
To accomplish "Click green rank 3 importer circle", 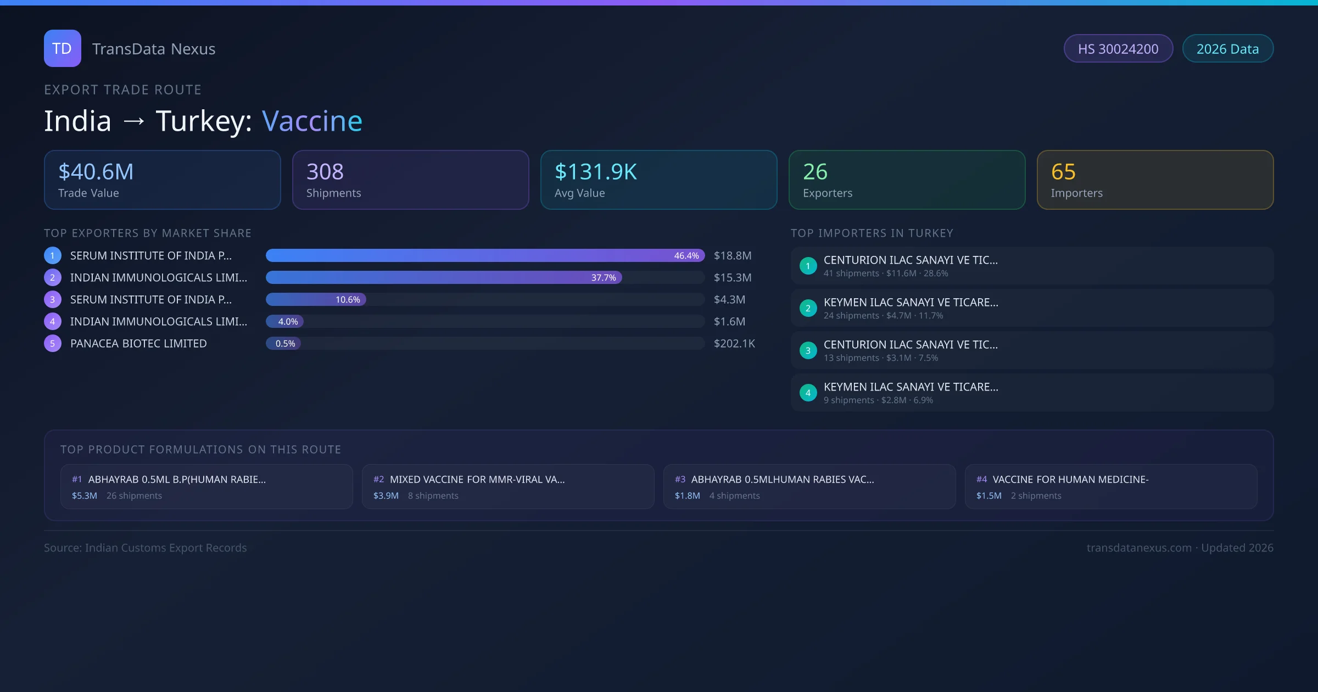I will pos(808,350).
